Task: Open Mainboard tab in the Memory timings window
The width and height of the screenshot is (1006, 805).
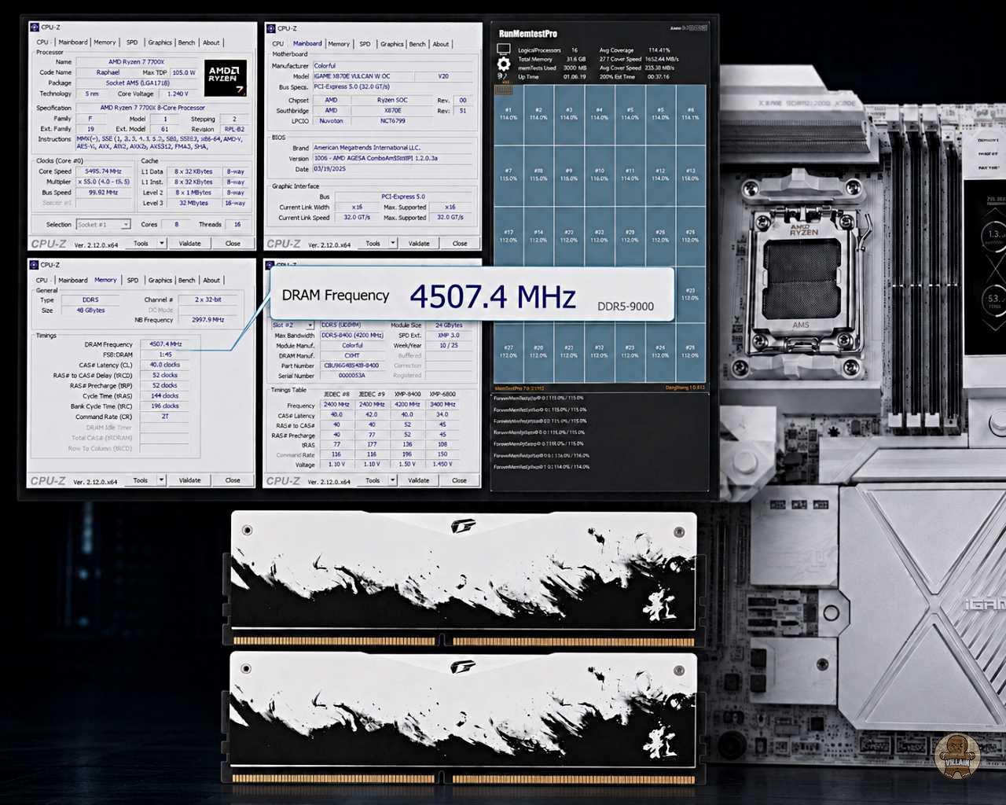Action: [x=73, y=280]
